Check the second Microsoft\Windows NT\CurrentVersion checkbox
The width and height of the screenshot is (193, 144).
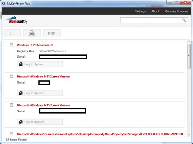click(12, 105)
